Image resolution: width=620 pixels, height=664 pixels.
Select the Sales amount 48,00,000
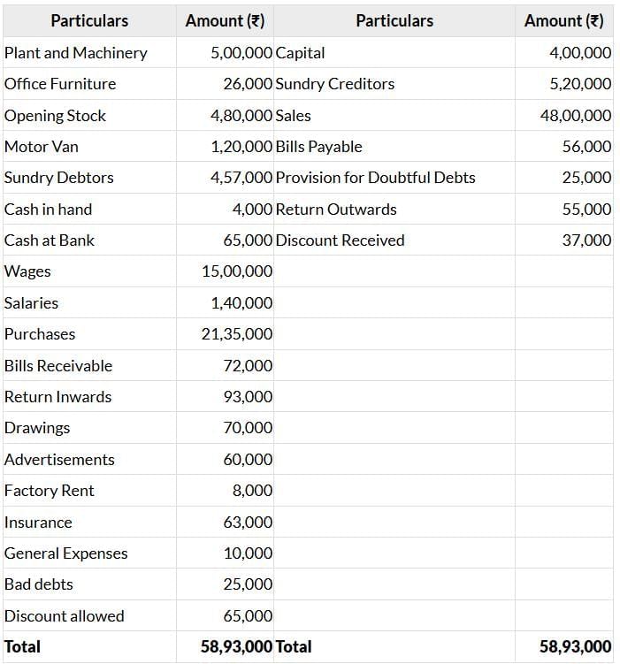pos(575,116)
